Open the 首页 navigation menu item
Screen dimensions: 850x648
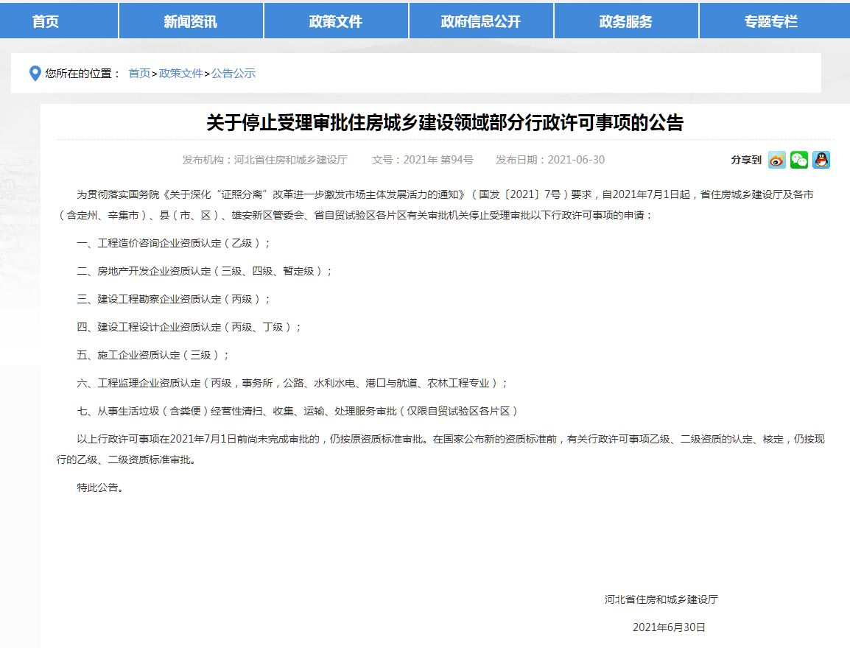46,21
